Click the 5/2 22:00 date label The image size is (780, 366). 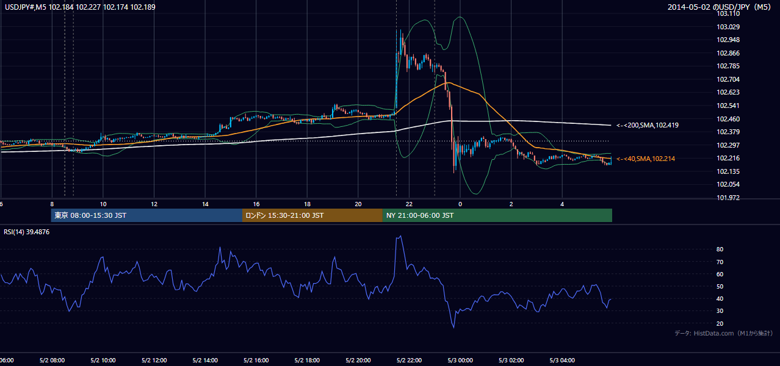click(410, 361)
